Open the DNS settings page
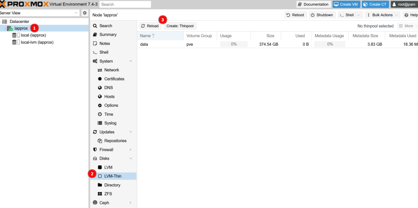Image resolution: width=418 pixels, height=208 pixels. point(108,88)
